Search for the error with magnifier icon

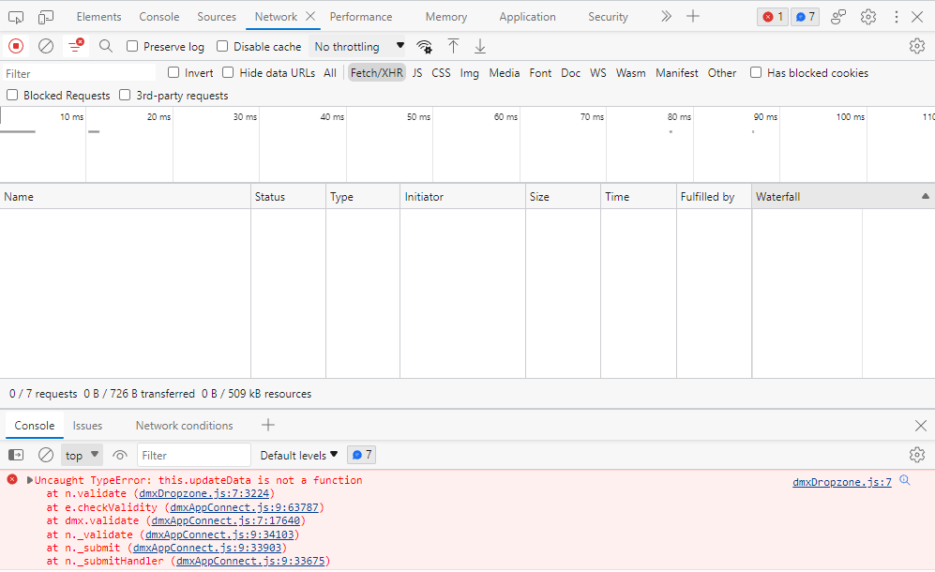click(905, 480)
